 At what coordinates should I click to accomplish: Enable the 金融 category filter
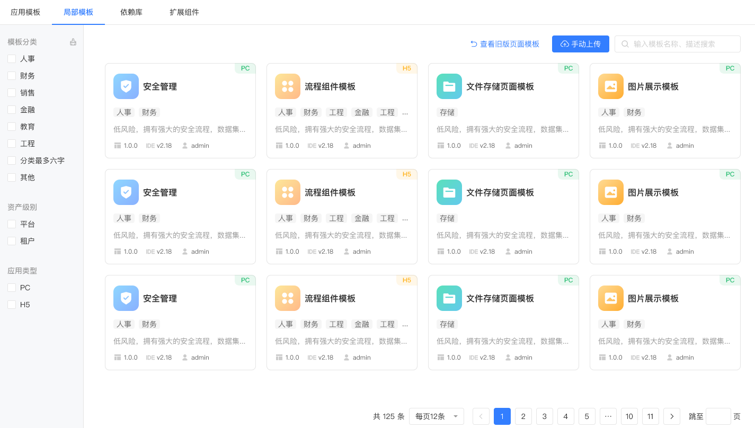coord(12,110)
